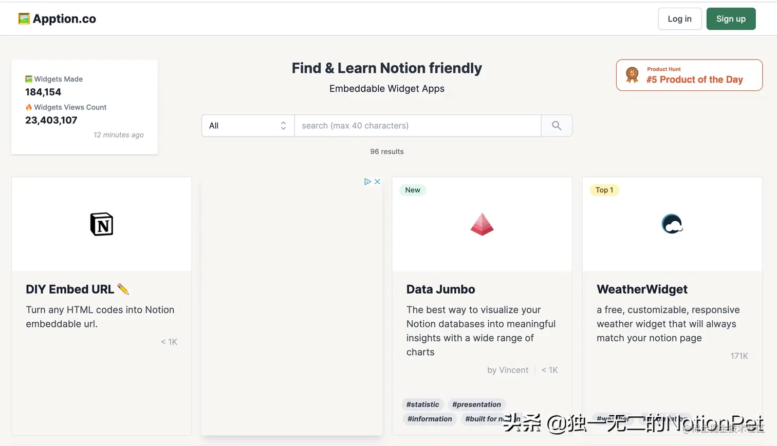Click the Product Hunt medal badge icon
This screenshot has height=446, width=777.
click(632, 74)
